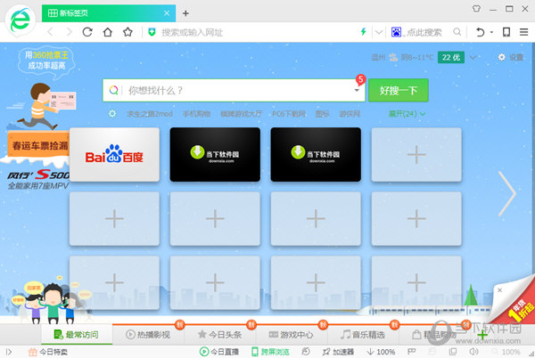535x358 pixels.
Task: Switch to the 今日头条 tab
Action: pos(219,335)
